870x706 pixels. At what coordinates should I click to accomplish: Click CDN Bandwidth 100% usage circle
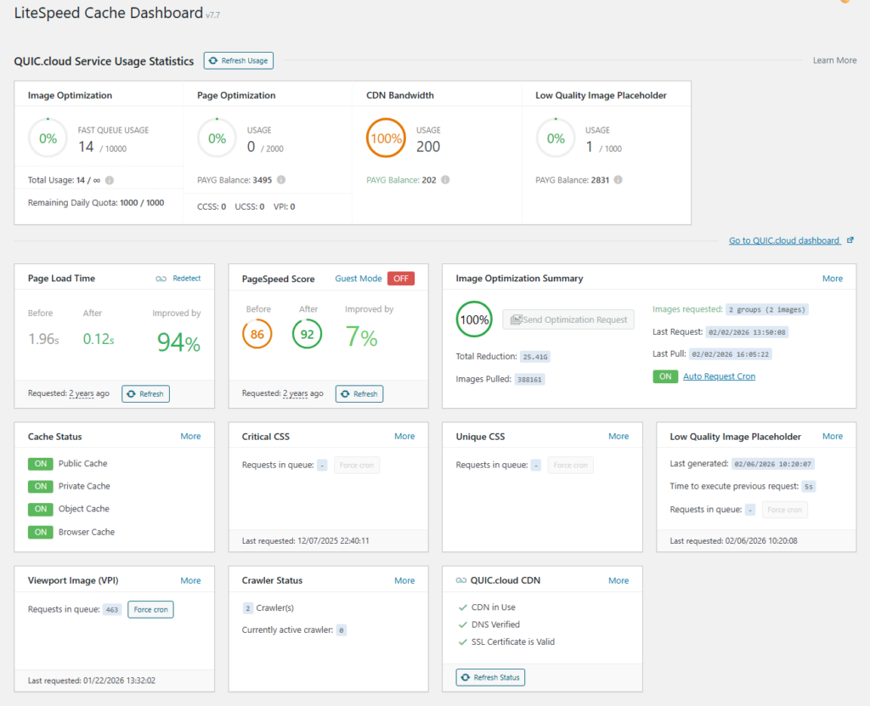pyautogui.click(x=387, y=138)
